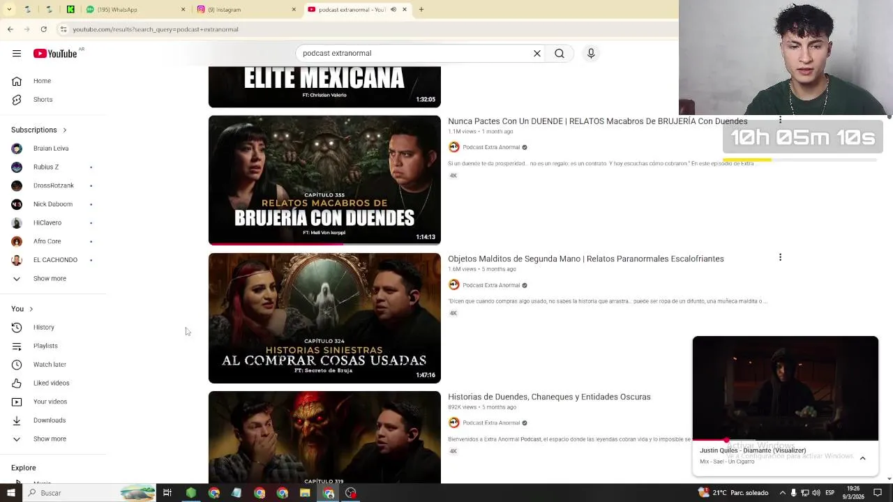
Task: Switch to the green K pinned tab
Action: (70, 10)
